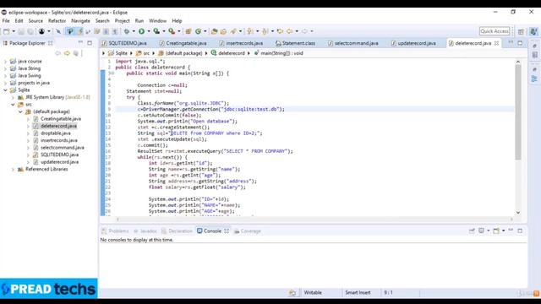Open the Refactor menu
This screenshot has height=304, width=541.
(x=57, y=21)
